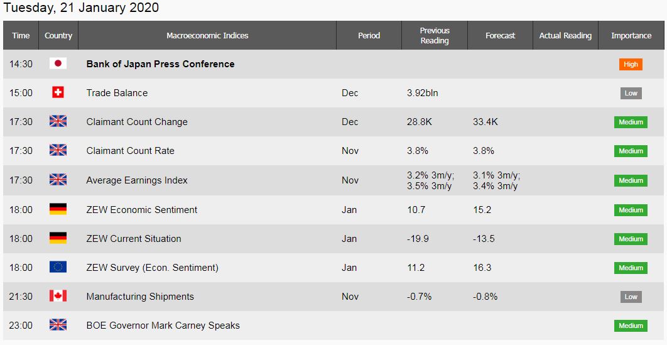Click the UK flag beside Claimant Count Change

[x=58, y=122]
